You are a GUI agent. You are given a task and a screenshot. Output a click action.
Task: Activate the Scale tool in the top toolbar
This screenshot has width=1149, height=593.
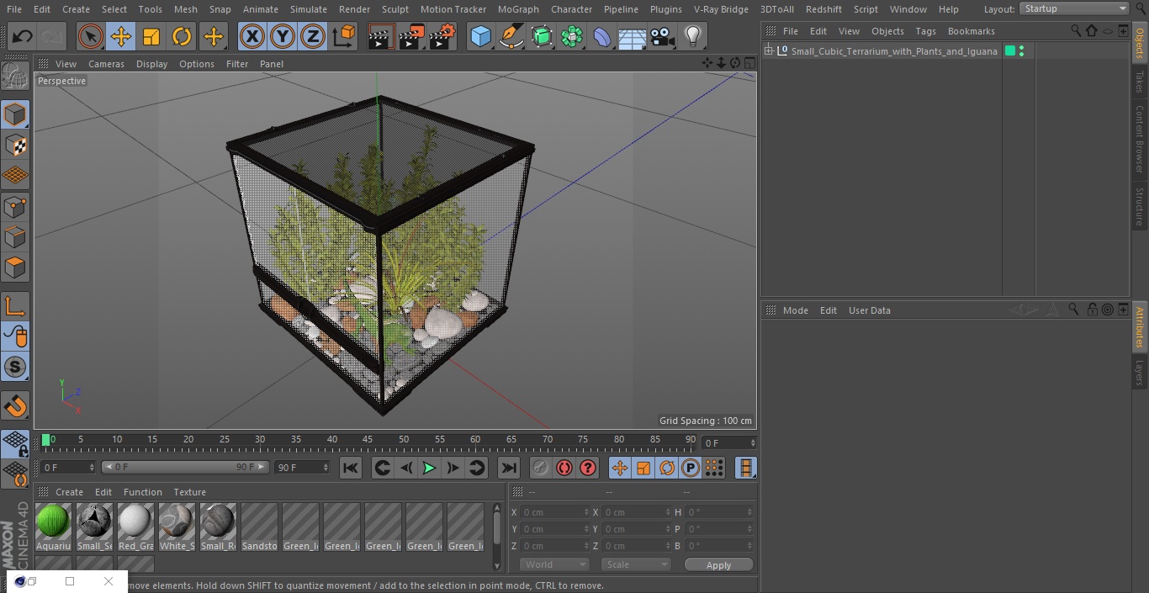coord(151,36)
